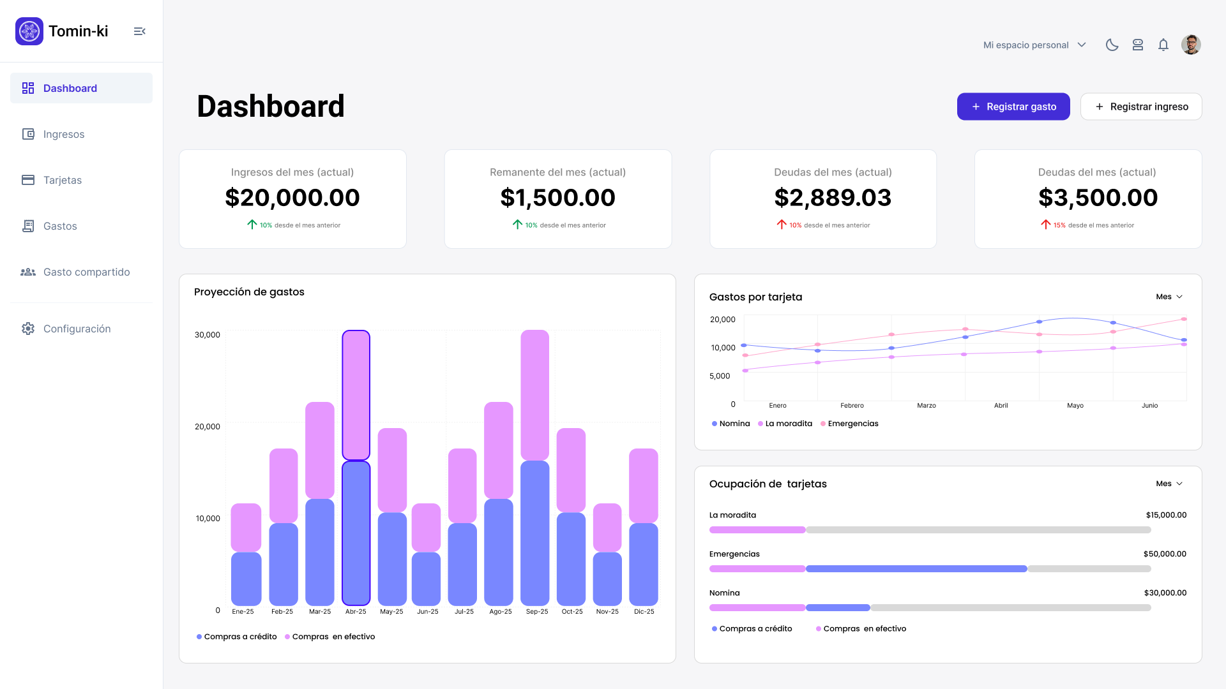Click the Dashboard grid icon in sidebar
The height and width of the screenshot is (689, 1226).
click(28, 88)
